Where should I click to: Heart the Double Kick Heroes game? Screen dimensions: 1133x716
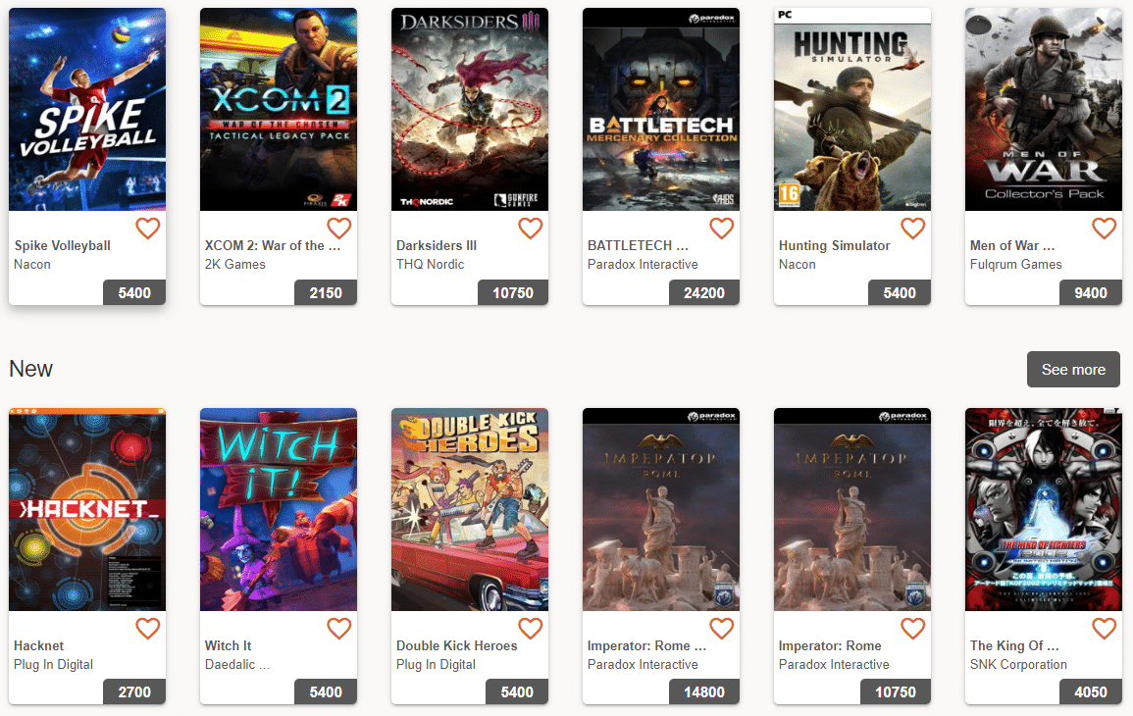click(531, 629)
